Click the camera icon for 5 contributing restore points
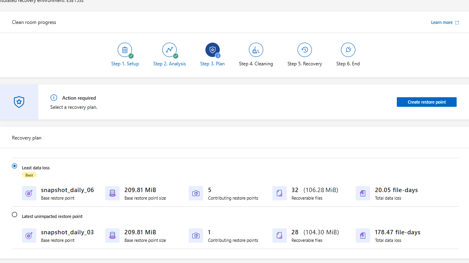The width and height of the screenshot is (469, 263). point(196,193)
